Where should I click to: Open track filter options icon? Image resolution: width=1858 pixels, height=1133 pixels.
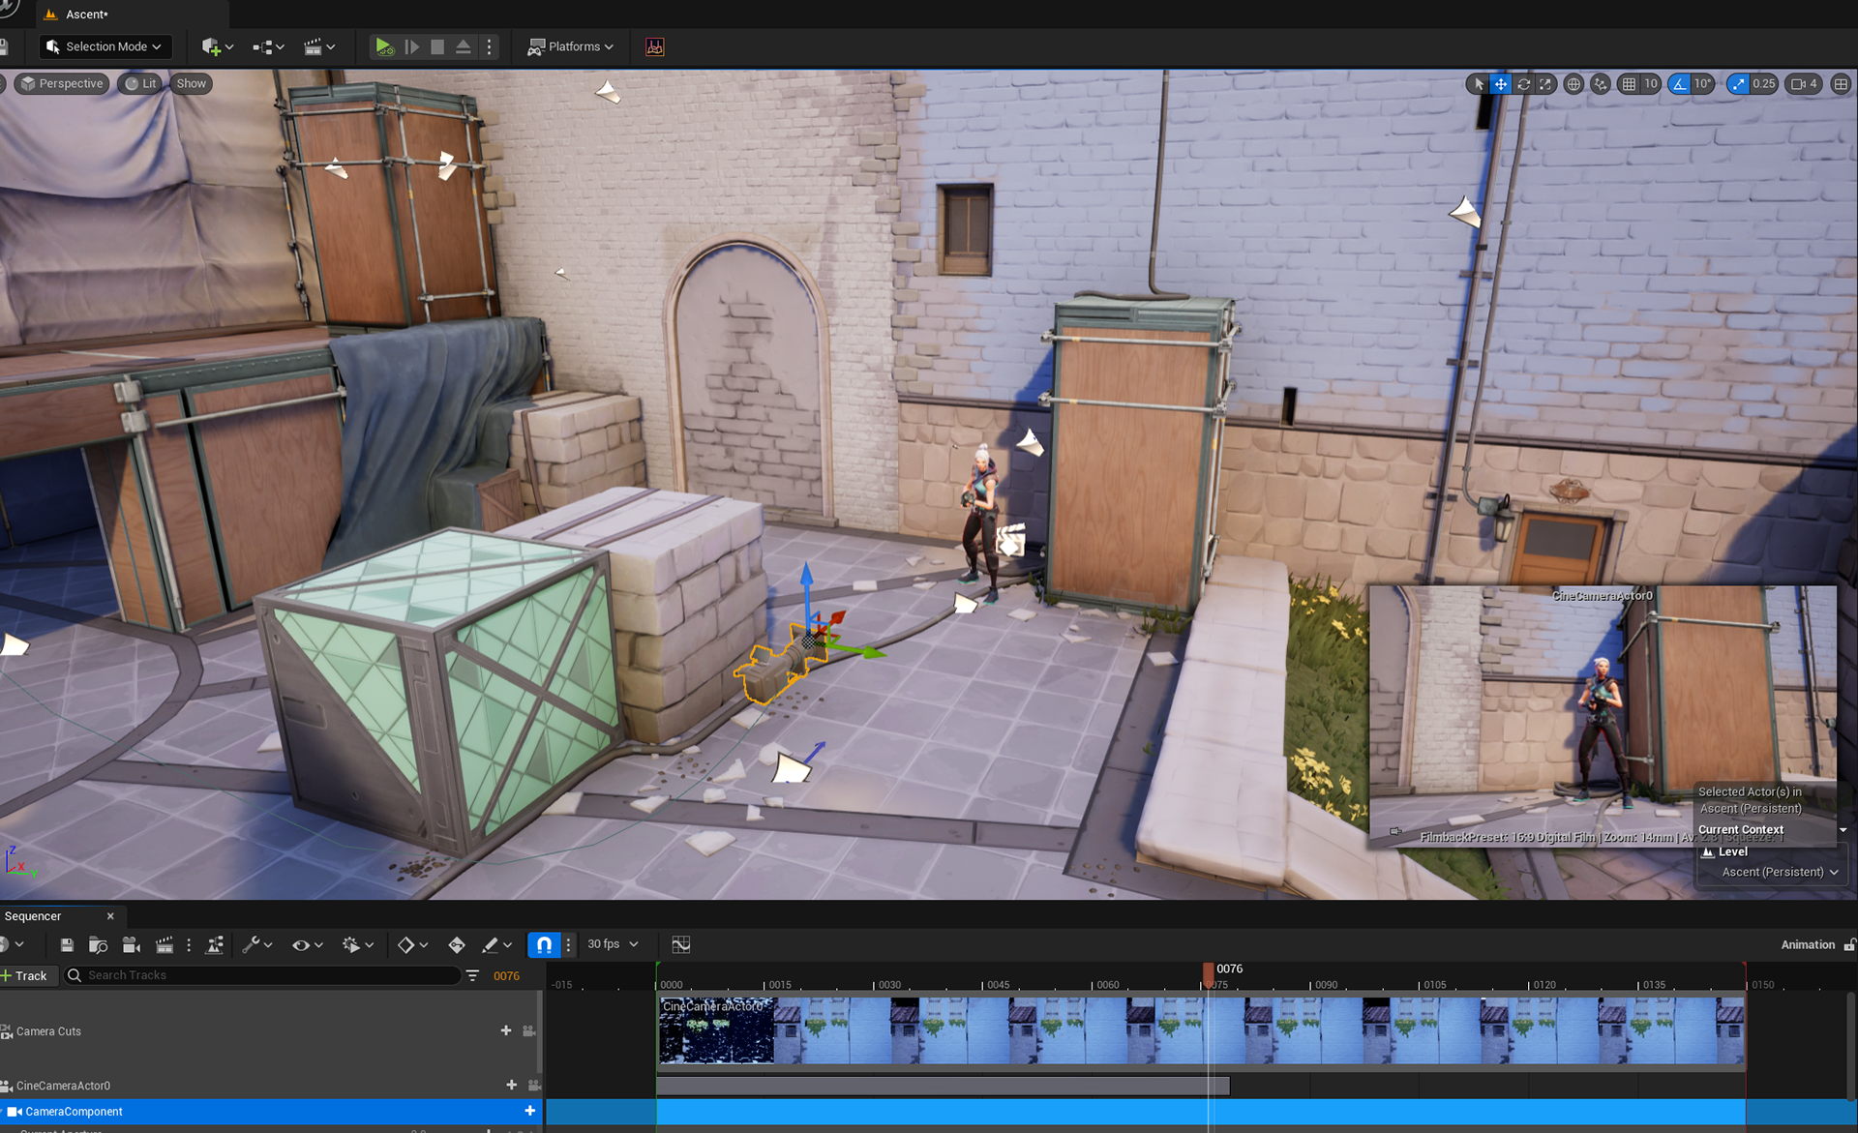coord(472,975)
